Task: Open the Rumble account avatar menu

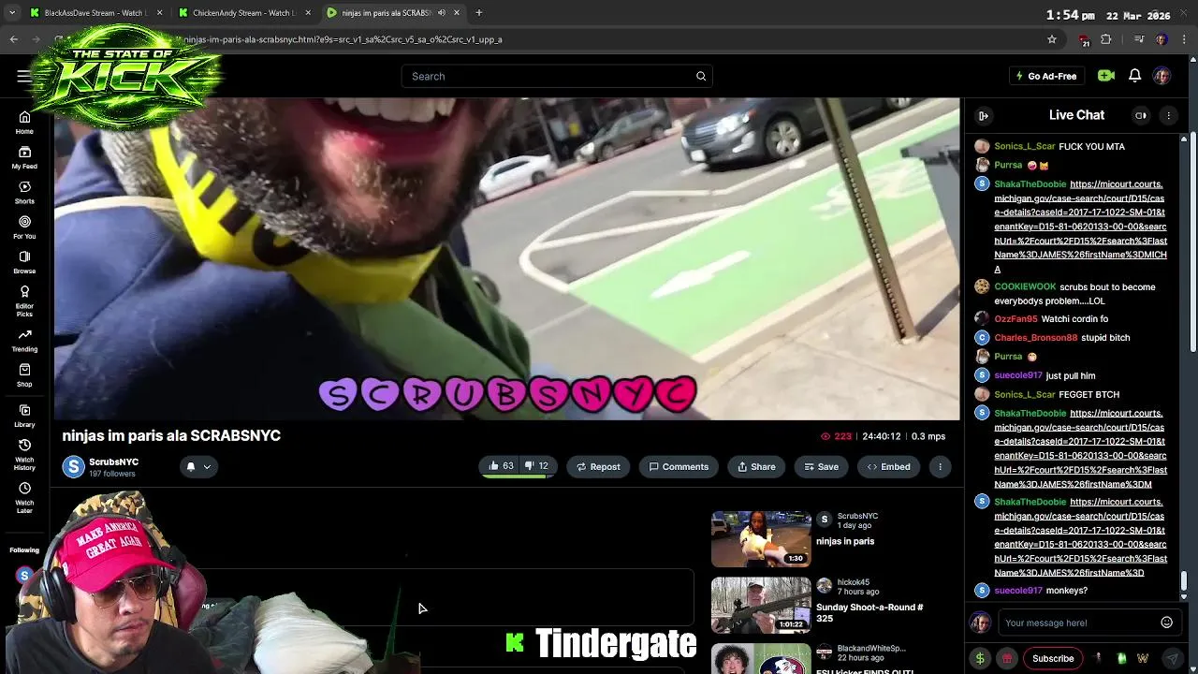Action: [1161, 76]
